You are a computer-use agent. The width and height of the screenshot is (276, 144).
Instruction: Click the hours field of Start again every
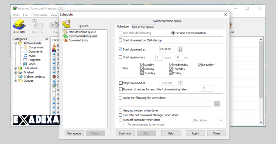click(159, 58)
